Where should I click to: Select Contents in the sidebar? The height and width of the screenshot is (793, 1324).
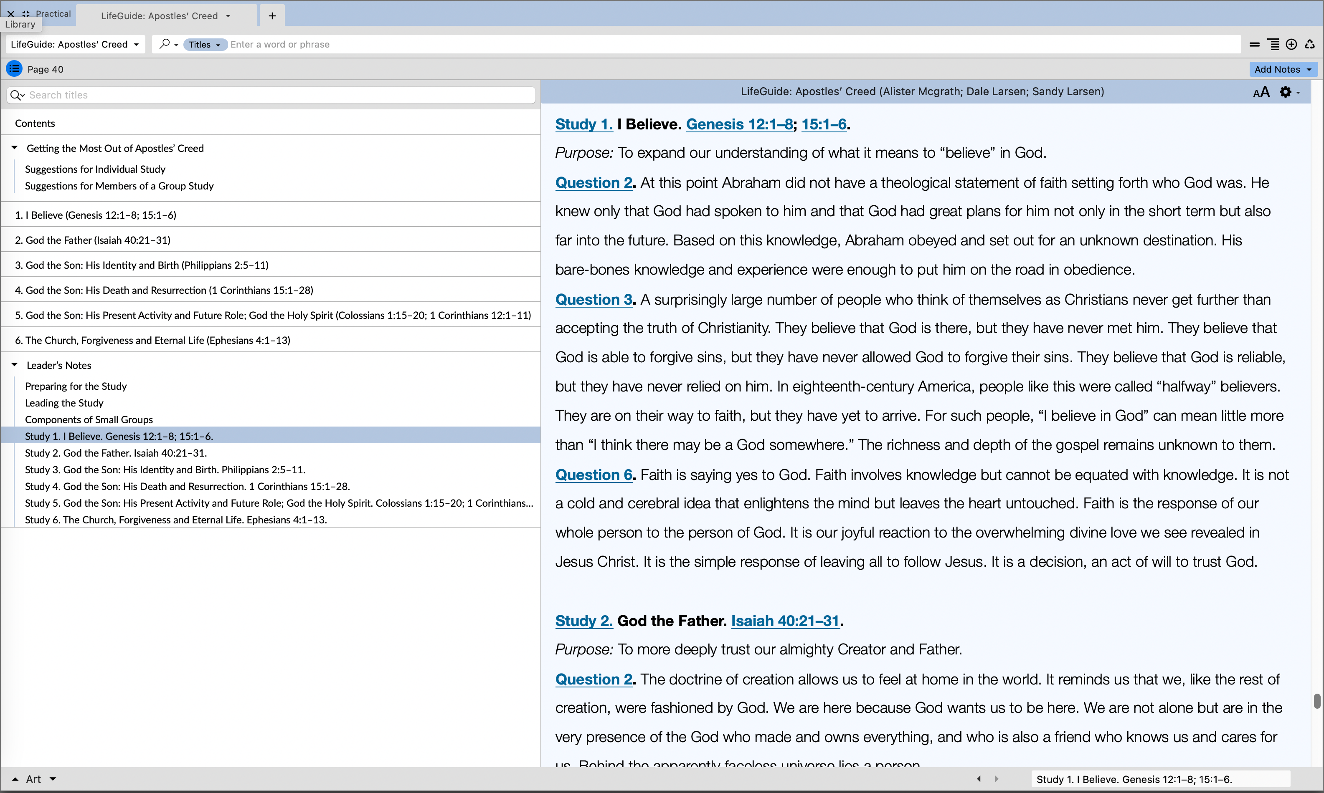(x=35, y=124)
